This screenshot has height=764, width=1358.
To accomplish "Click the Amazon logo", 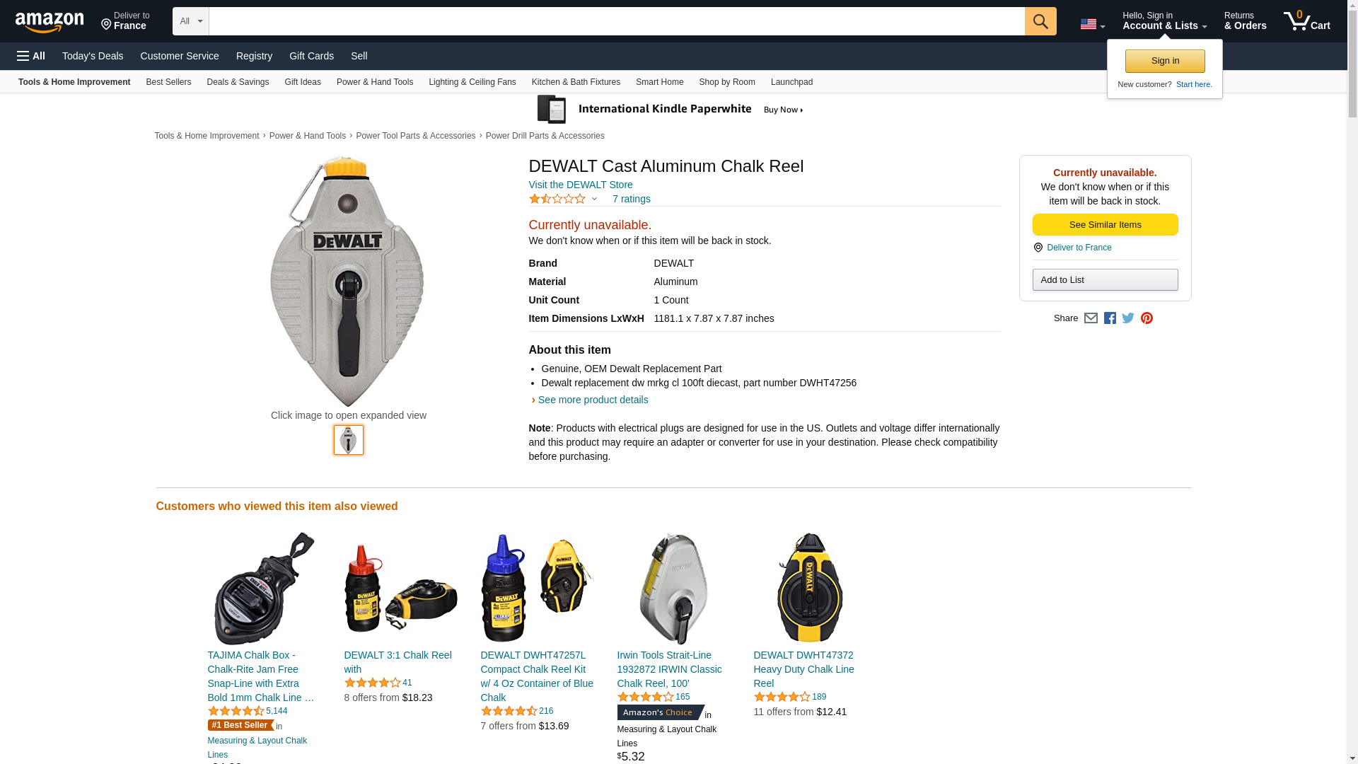I will tap(50, 22).
